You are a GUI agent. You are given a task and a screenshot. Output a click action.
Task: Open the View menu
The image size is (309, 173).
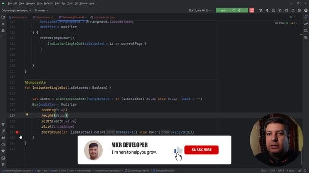(22, 3)
